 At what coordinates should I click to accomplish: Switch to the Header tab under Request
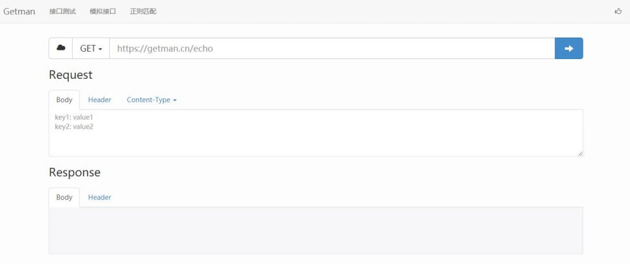coord(100,100)
